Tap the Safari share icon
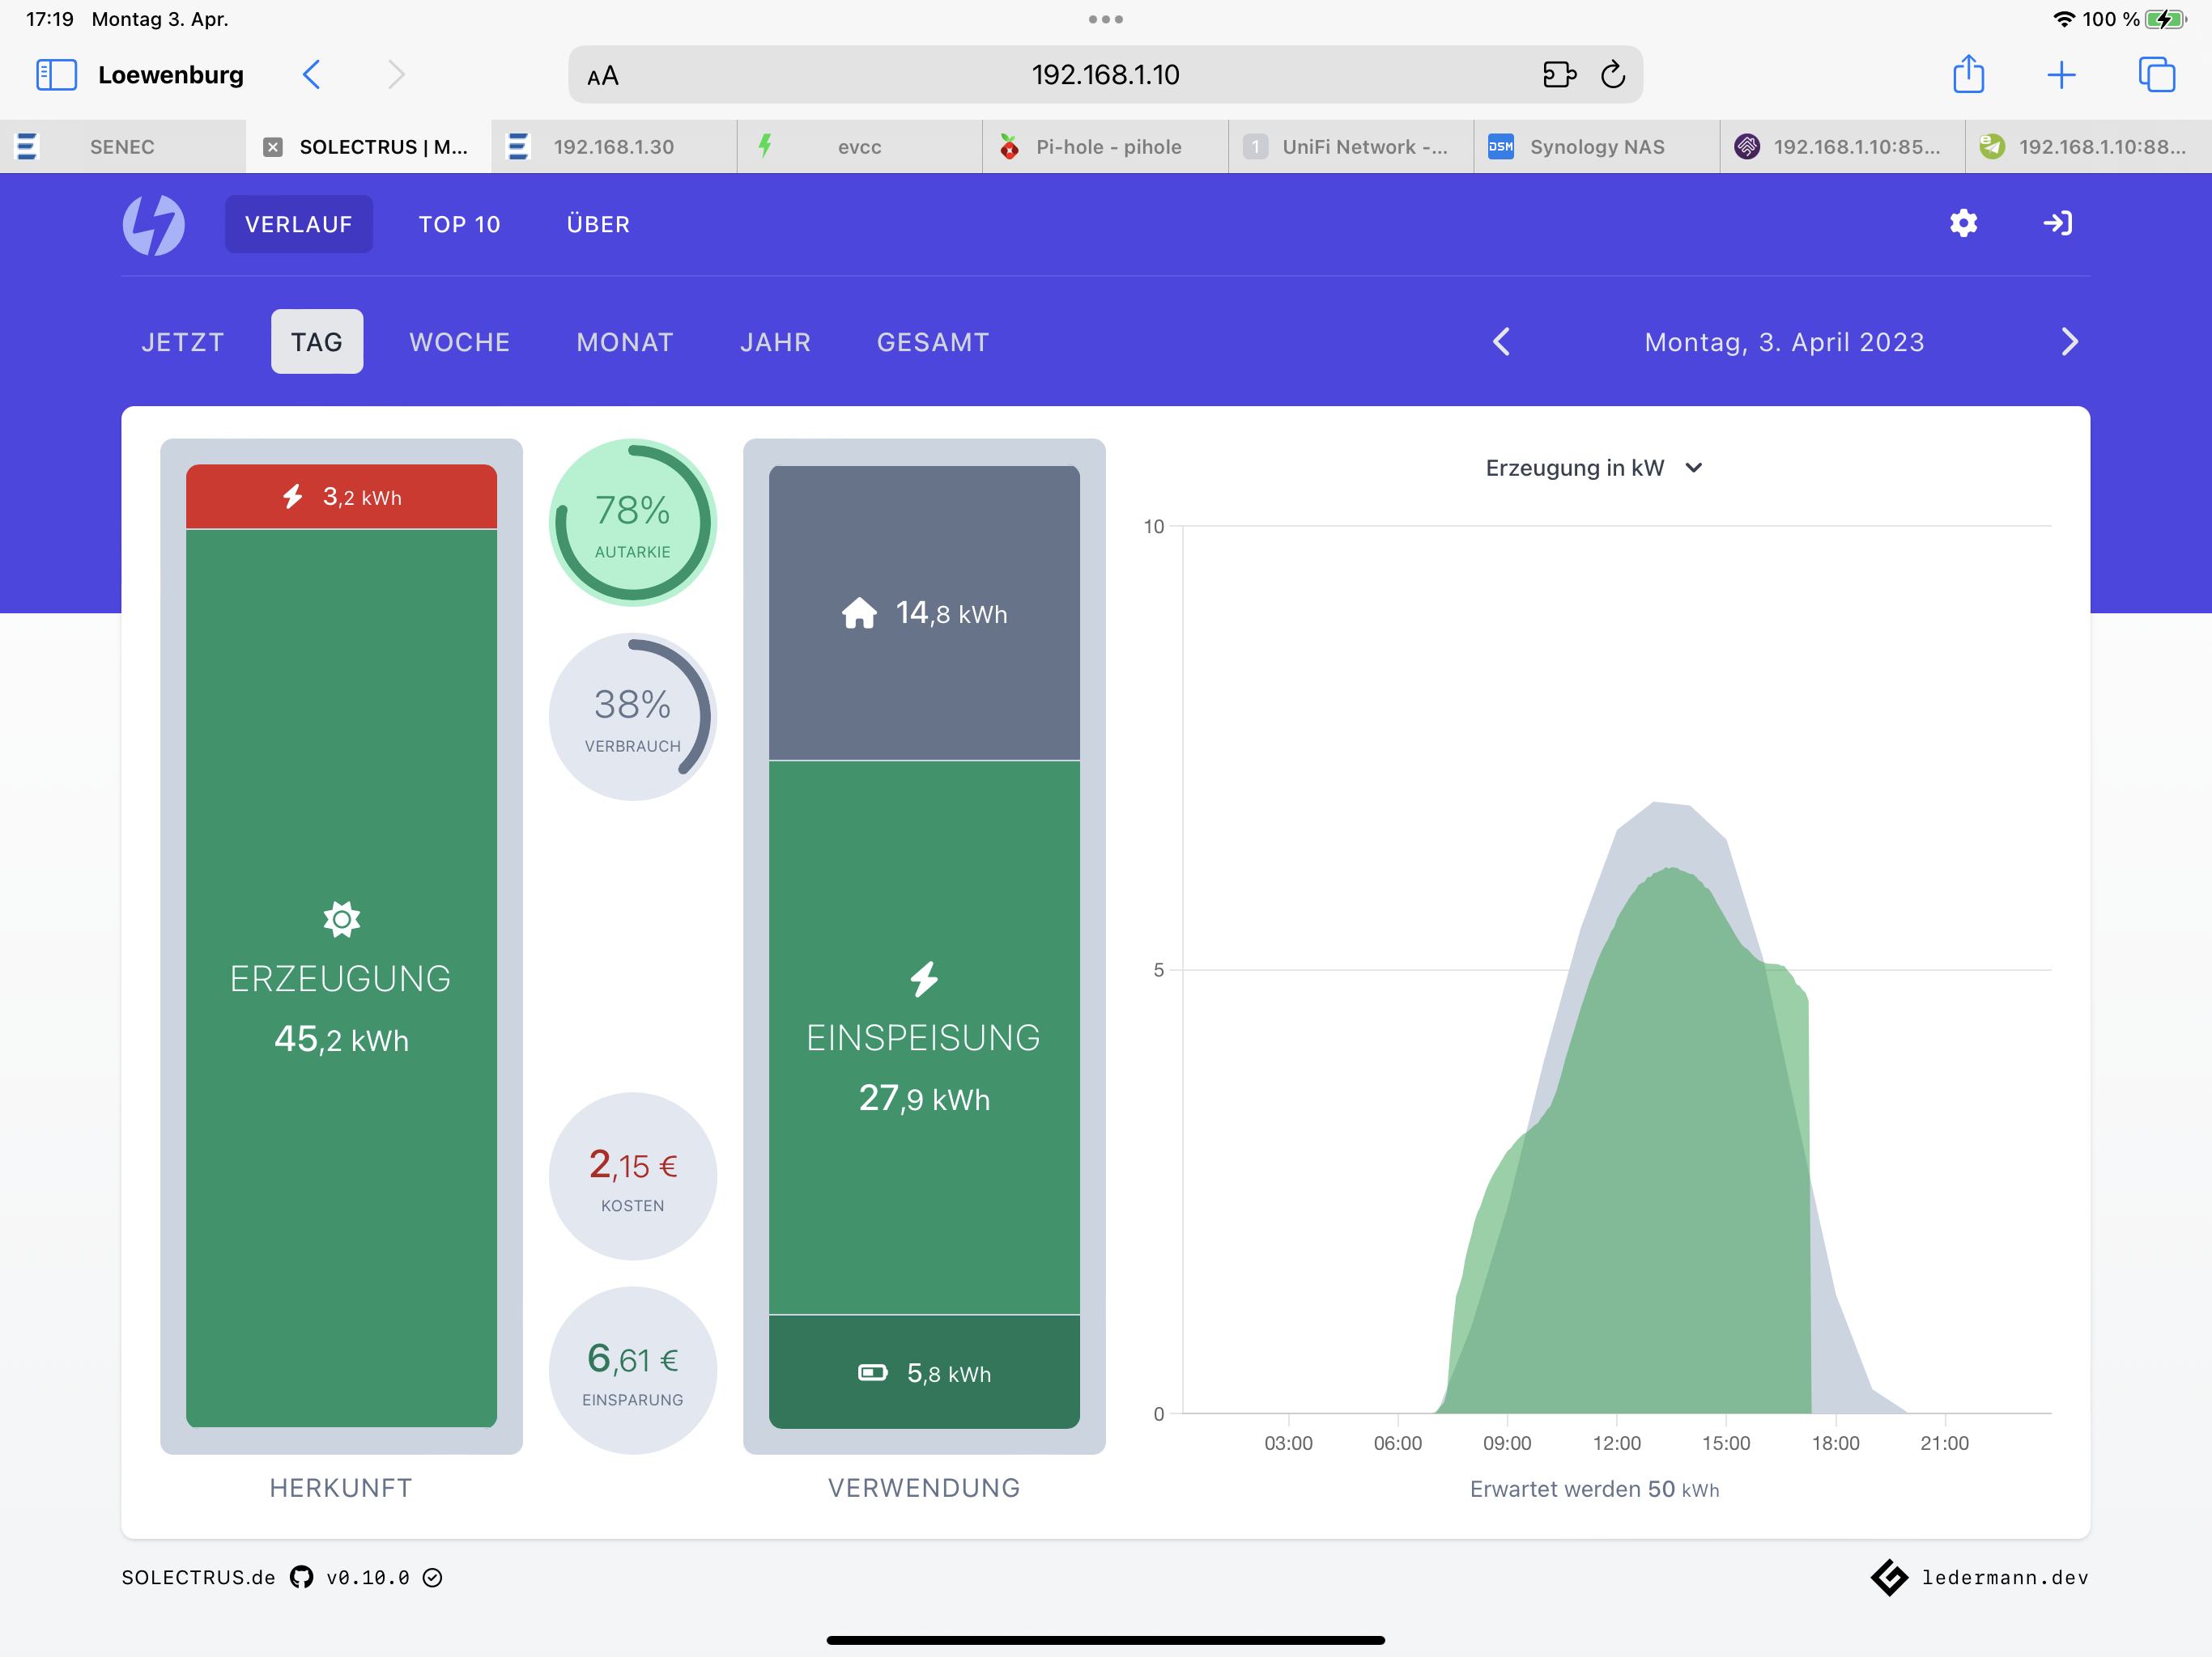2212x1657 pixels. pos(1968,75)
